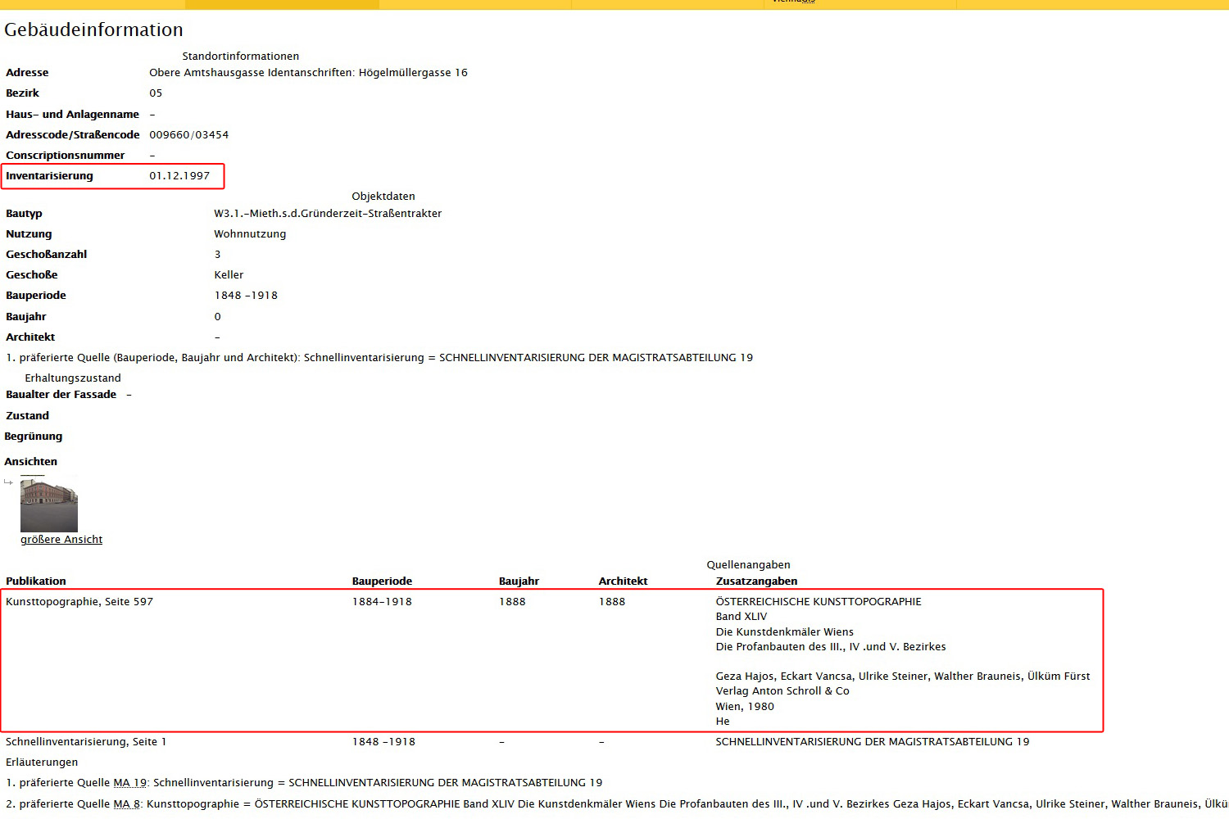Select '1848 -1918' in the Schnellinventarisierung row
The height and width of the screenshot is (819, 1229).
click(383, 741)
